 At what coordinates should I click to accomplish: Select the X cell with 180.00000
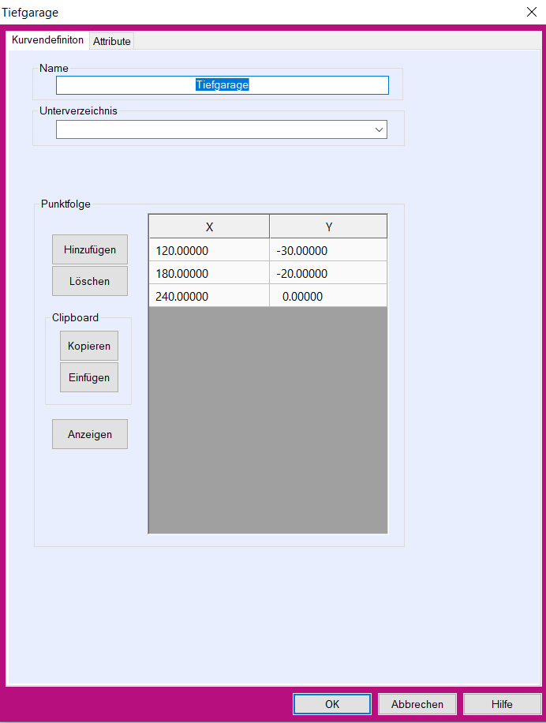click(x=209, y=274)
